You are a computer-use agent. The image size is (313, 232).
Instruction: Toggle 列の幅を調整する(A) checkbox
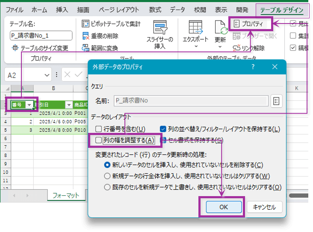click(x=98, y=140)
